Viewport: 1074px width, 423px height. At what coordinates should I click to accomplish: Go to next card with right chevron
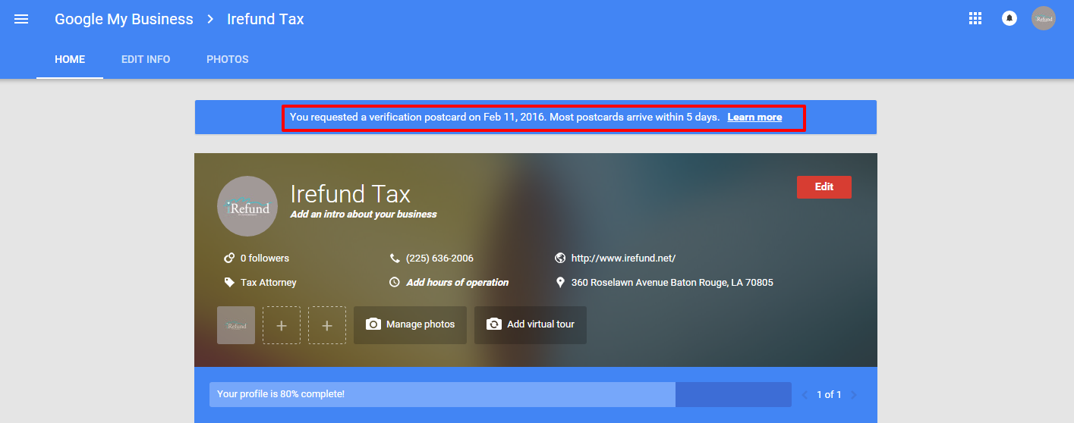pos(853,395)
